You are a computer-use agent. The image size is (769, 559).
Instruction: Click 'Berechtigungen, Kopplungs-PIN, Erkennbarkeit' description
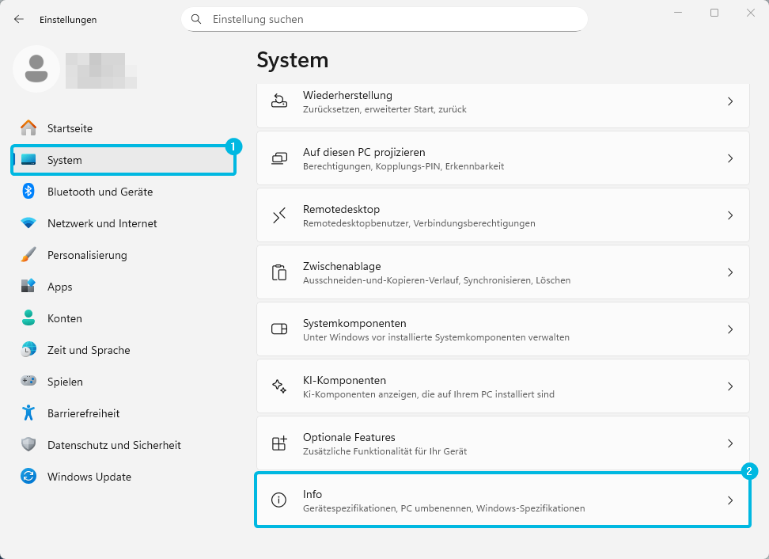pos(403,166)
